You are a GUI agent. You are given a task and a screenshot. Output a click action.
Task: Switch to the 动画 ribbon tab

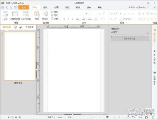tap(56, 7)
